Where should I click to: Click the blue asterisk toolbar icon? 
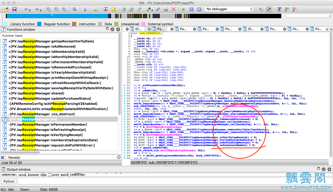[x=158, y=9]
